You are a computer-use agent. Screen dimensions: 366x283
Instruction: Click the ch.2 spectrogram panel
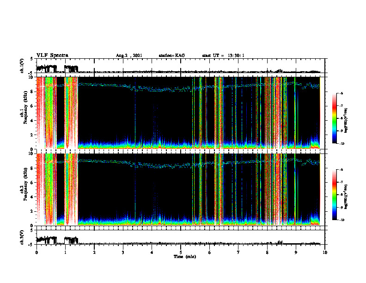point(181,190)
